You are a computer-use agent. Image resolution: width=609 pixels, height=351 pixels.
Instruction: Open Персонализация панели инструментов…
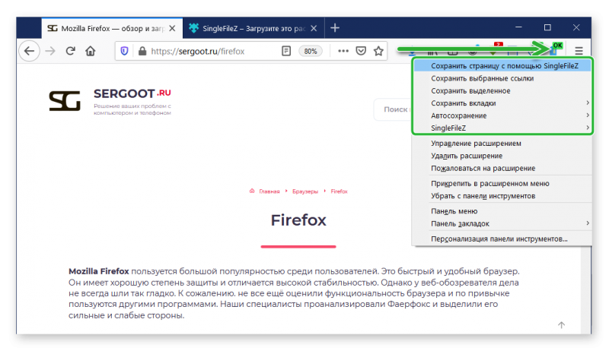point(502,239)
